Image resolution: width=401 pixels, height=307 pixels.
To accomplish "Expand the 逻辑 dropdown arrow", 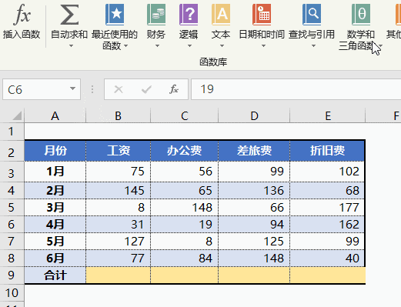I will pos(189,46).
